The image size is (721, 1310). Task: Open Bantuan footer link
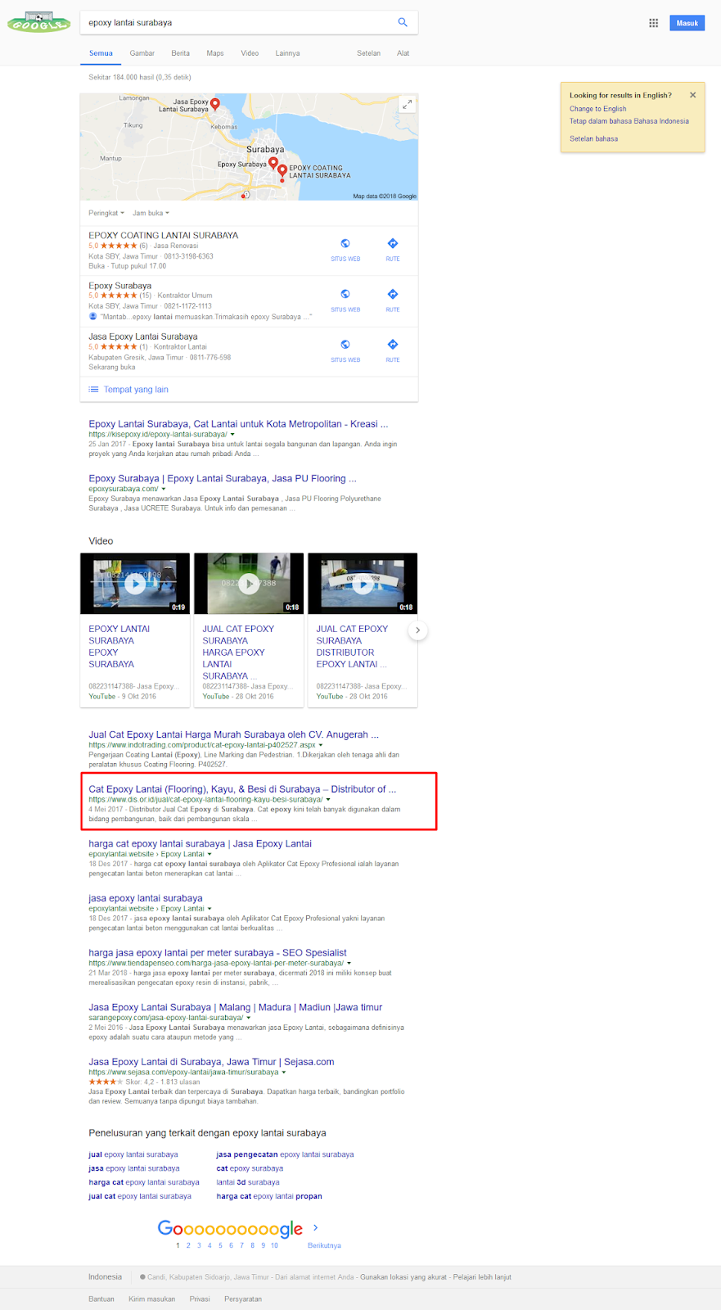pos(101,1299)
